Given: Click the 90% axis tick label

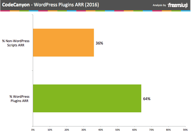Looking at the screenshot, I should tap(185, 130).
